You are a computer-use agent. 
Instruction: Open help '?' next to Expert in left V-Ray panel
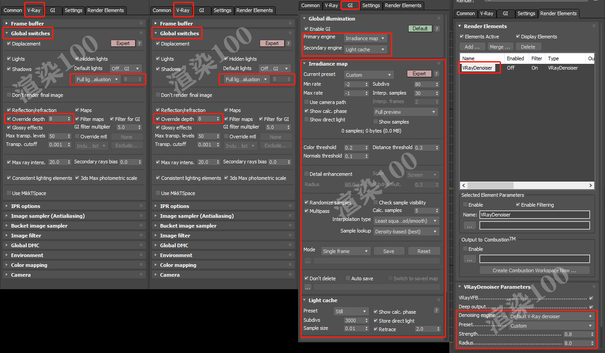click(x=139, y=44)
